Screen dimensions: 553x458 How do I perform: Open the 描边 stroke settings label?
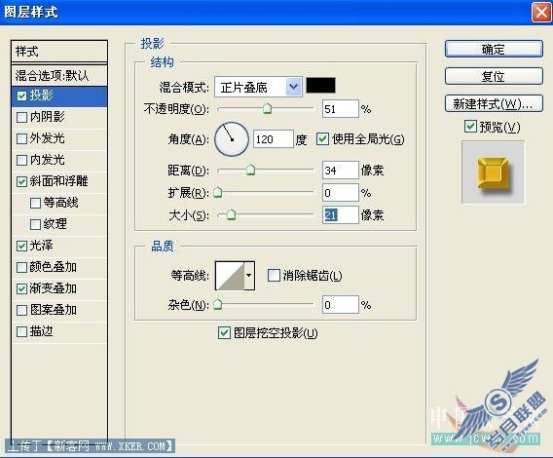[41, 331]
